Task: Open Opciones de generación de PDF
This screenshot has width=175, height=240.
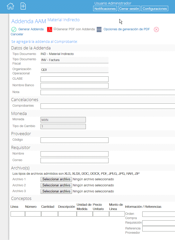Action: (127, 29)
